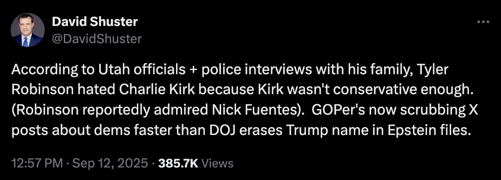Screen dimensions: 501x180
Task: Select the word 'Trump' in the tweet
Action: [304, 130]
